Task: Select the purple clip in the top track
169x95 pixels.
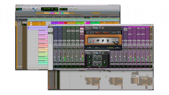Action: [x=55, y=23]
